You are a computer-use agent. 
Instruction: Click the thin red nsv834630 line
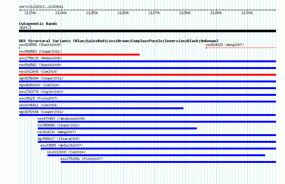tap(241, 48)
